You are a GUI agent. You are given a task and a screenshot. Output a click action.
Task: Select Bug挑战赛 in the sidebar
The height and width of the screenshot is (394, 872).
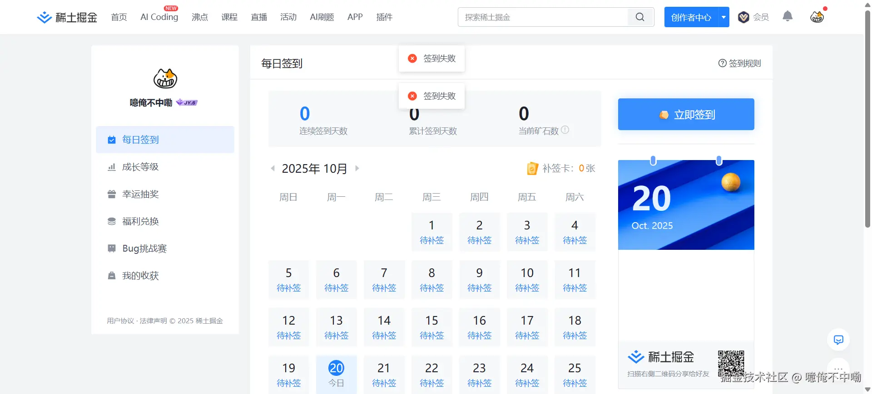tap(165, 248)
